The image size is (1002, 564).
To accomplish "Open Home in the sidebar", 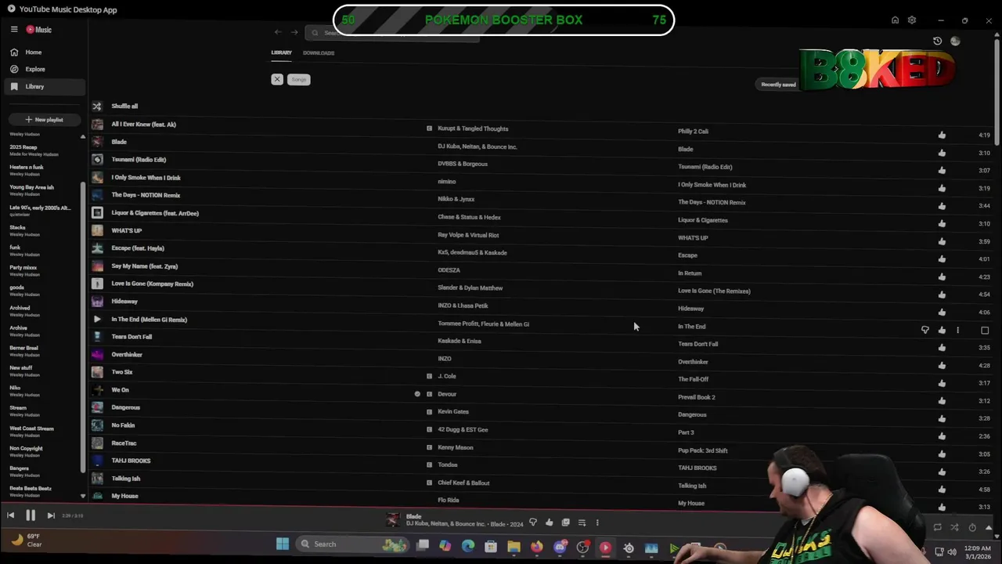I will (x=44, y=52).
